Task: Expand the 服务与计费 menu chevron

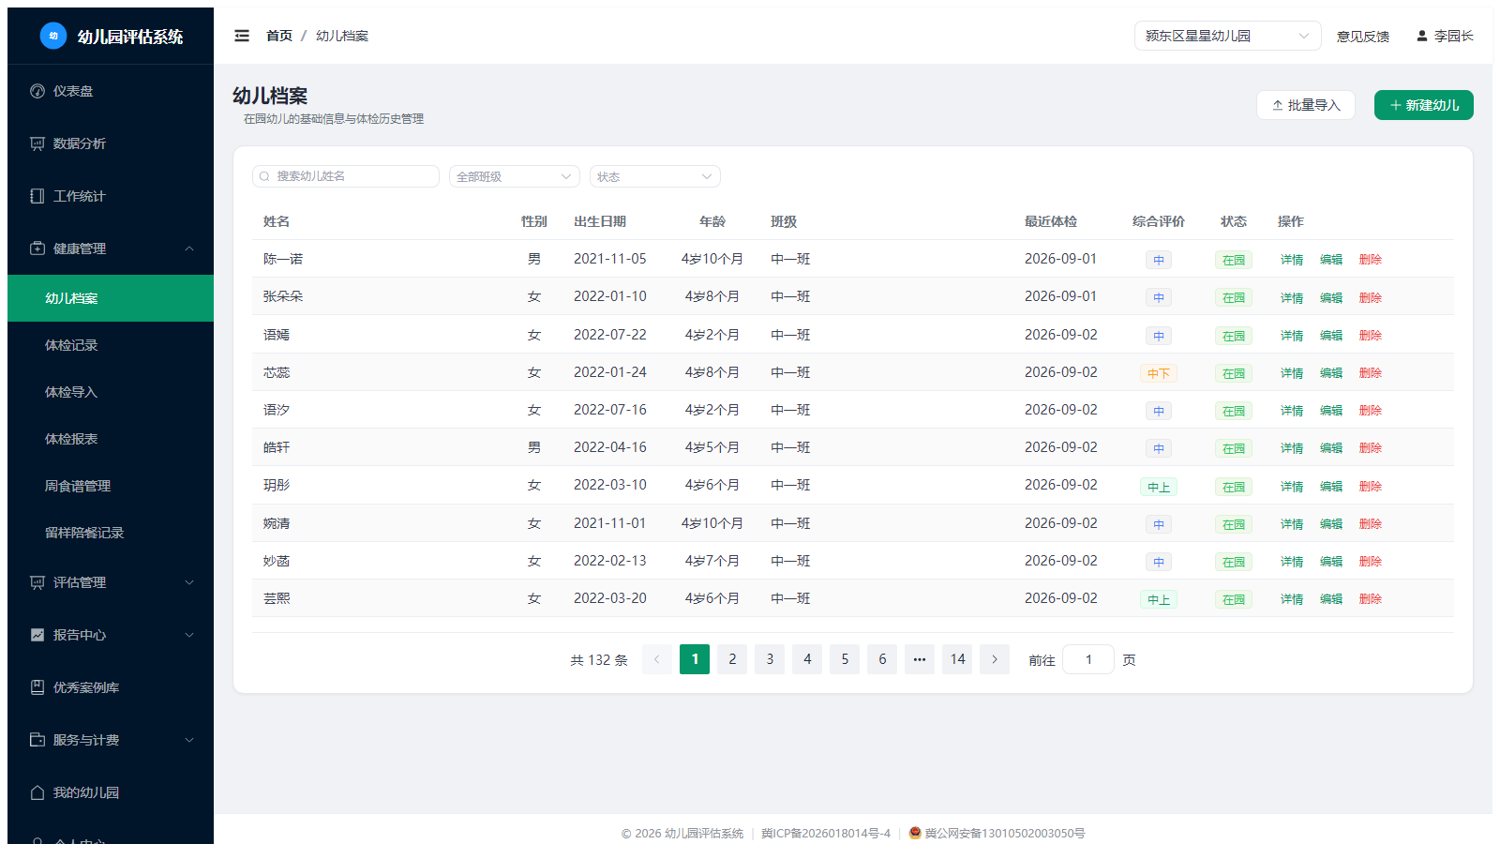Action: pyautogui.click(x=189, y=740)
